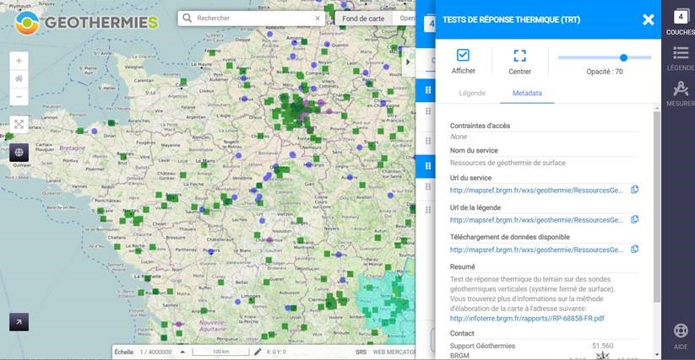Viewport: 695px width, 360px height.
Task: Expand the collapsed side panel arrow
Action: pyautogui.click(x=408, y=62)
